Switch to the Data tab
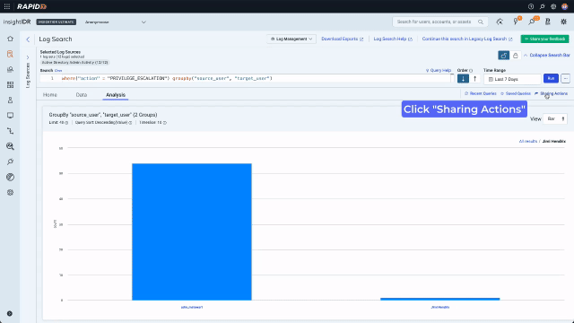The image size is (574, 323). coord(82,95)
